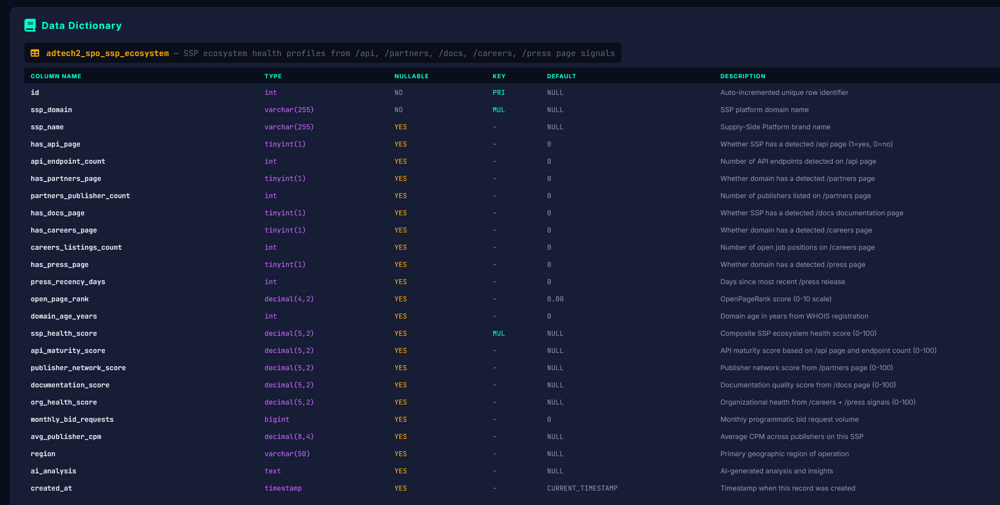Select the open_page_rank column name
The image size is (1000, 505).
(x=59, y=299)
